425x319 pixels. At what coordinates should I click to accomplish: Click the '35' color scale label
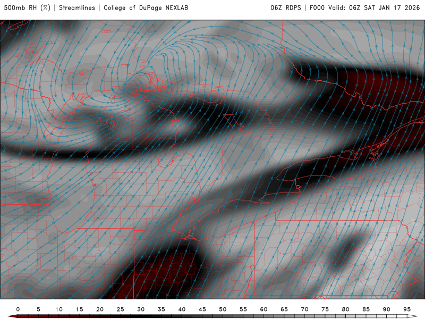coord(161,309)
